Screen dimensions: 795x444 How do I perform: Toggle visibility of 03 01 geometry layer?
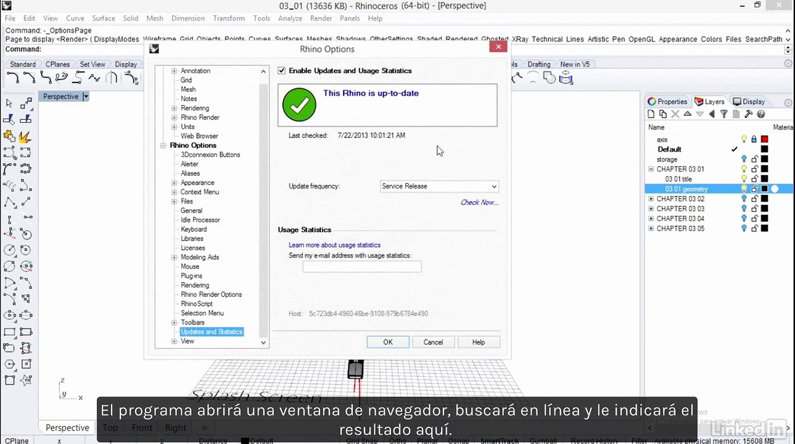[x=744, y=189]
